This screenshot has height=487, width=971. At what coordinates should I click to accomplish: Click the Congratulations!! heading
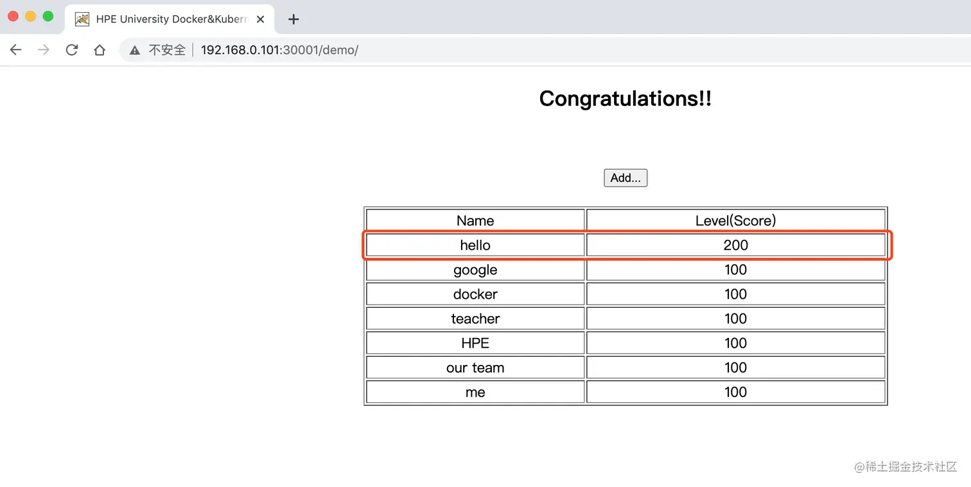pos(625,98)
